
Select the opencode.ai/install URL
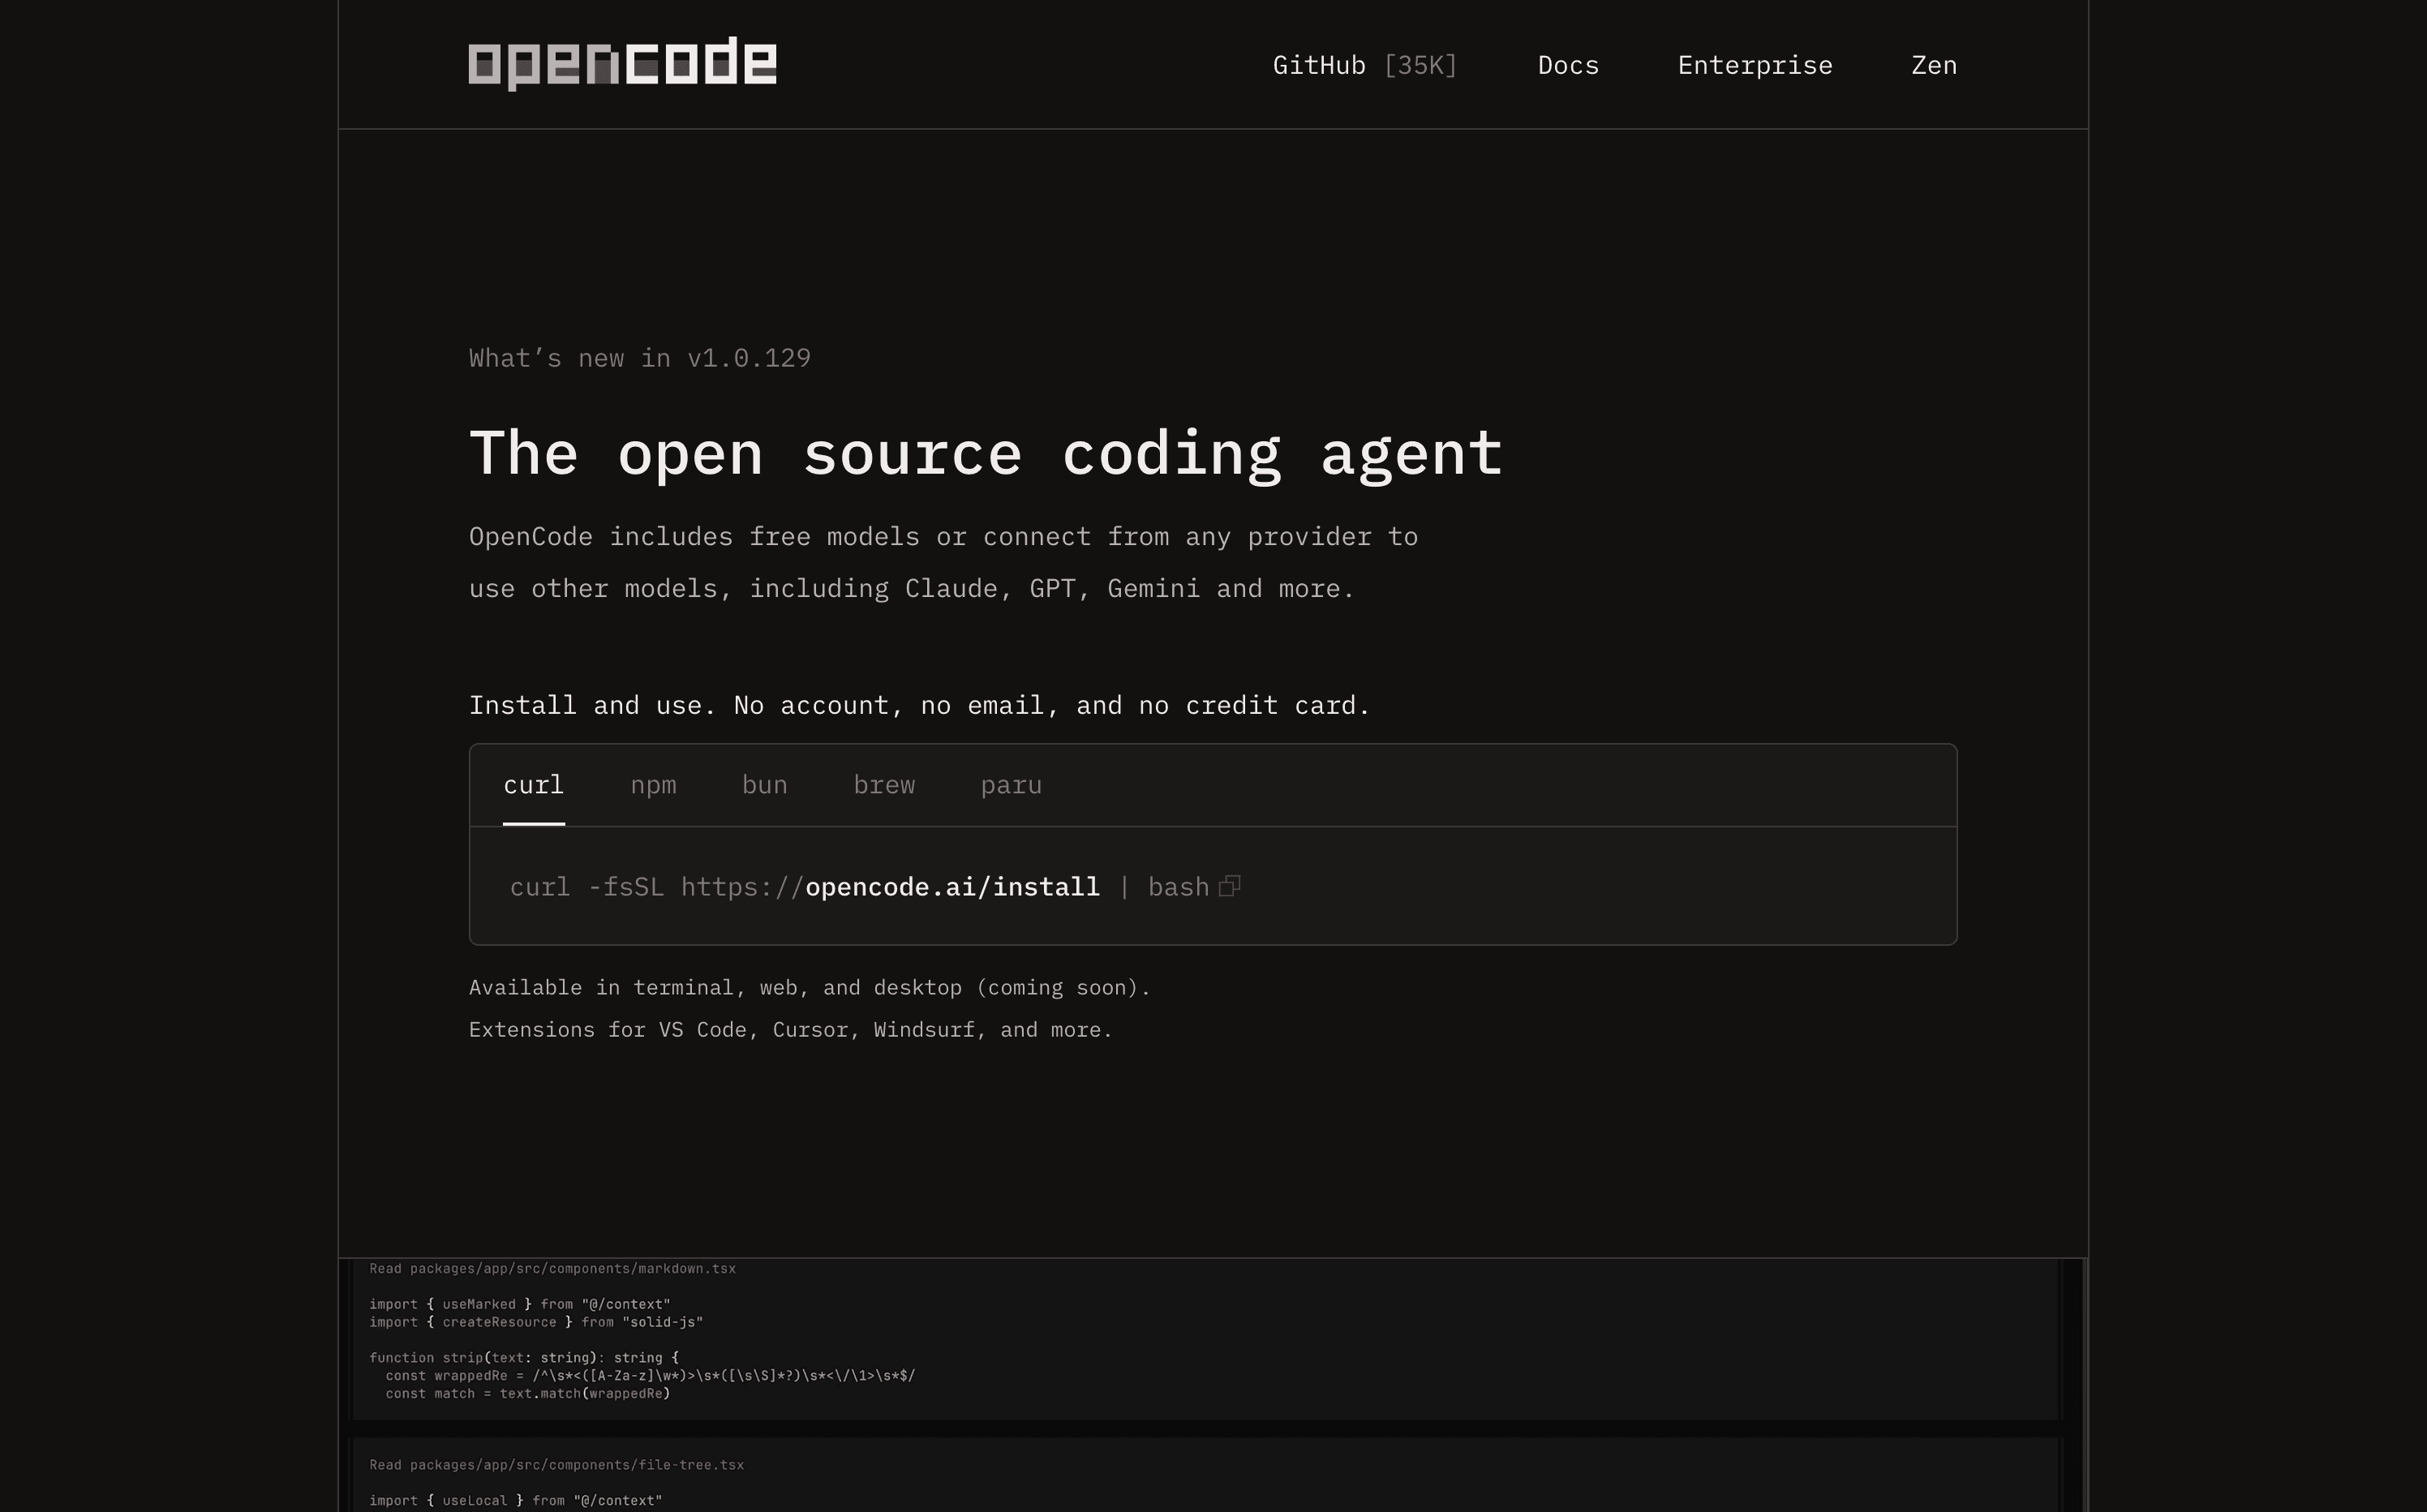click(x=952, y=886)
